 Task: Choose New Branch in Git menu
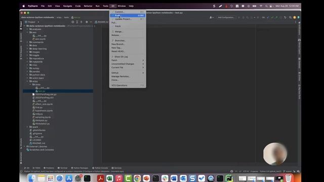(128, 44)
